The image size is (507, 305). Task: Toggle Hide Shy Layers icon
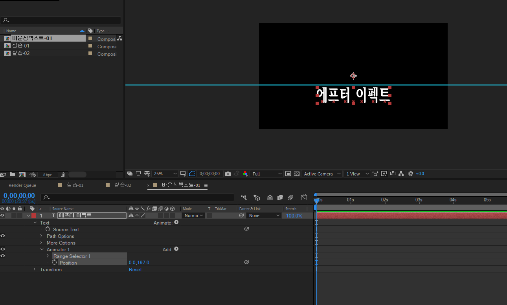[x=270, y=197]
